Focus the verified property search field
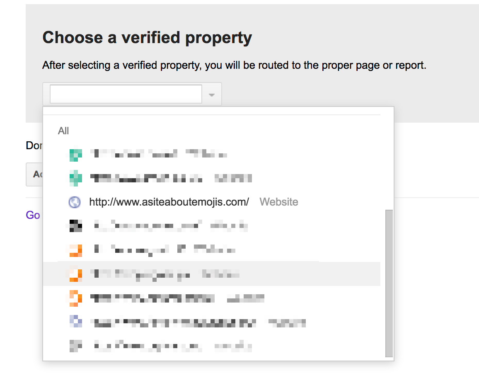Screen dimensions: 479x373 [126, 94]
